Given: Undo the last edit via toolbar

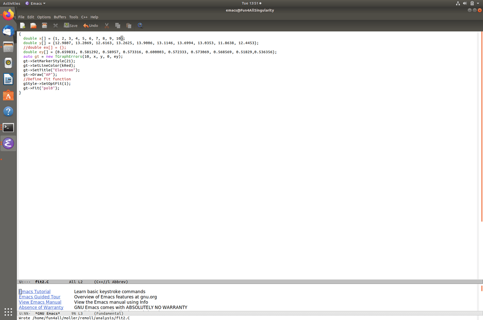Looking at the screenshot, I should (x=90, y=25).
